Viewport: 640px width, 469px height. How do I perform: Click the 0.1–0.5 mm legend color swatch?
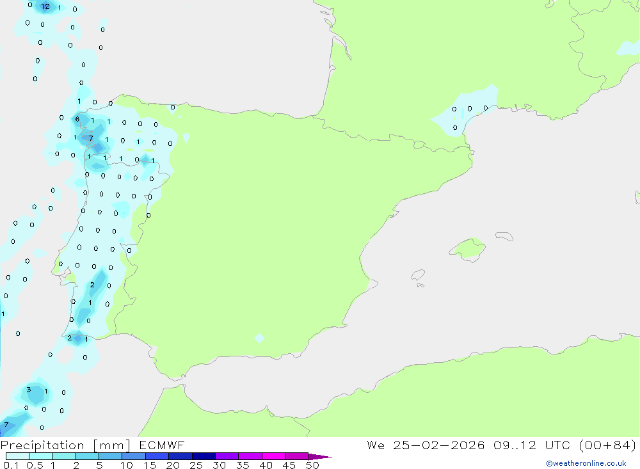point(17,456)
